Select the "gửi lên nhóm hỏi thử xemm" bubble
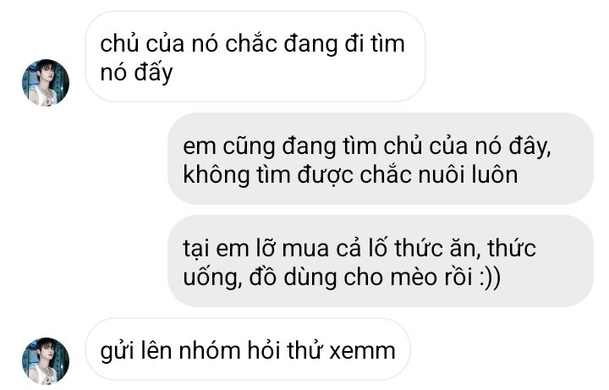The image size is (609, 390). click(248, 349)
